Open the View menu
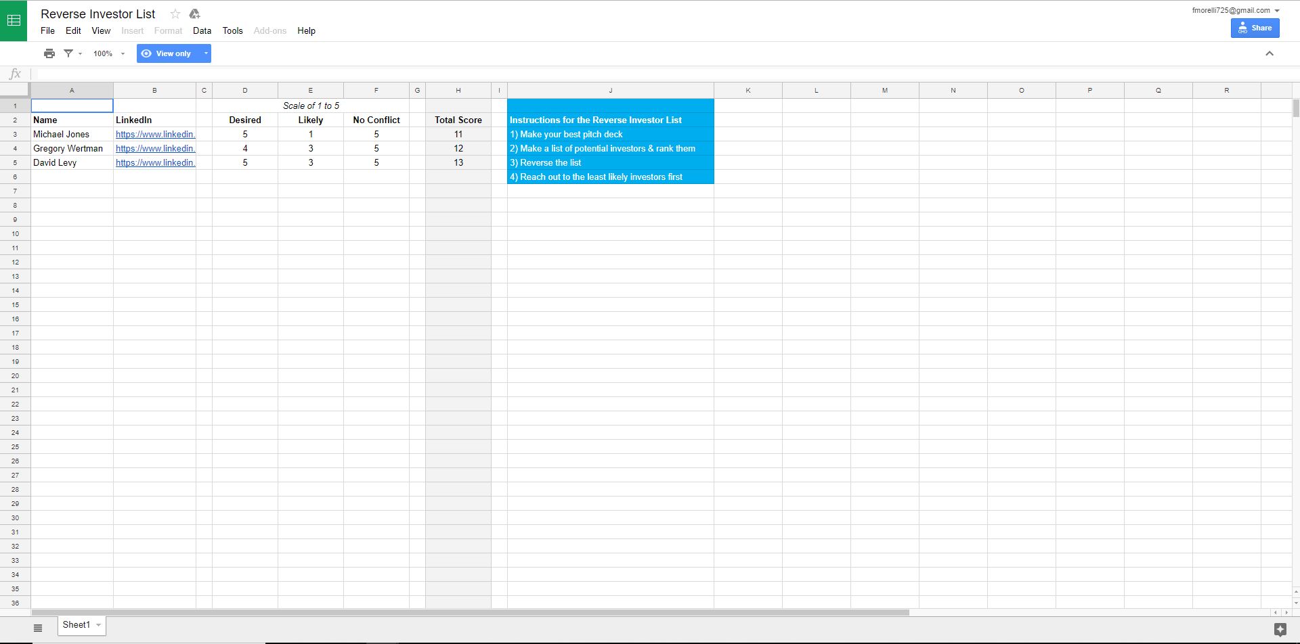This screenshot has height=644, width=1300. (x=101, y=30)
